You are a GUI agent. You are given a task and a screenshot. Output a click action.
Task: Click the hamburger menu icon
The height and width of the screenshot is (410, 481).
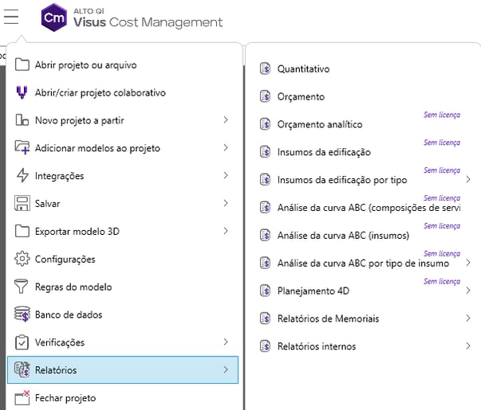(11, 18)
